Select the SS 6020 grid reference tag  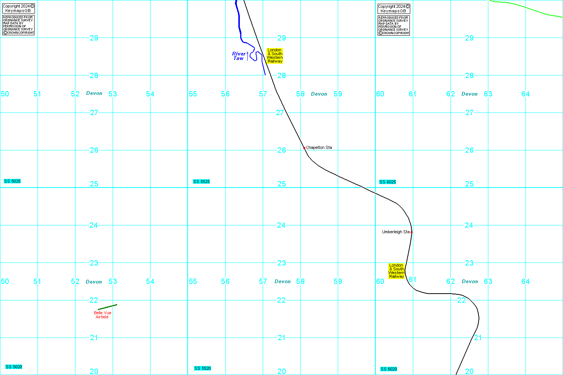click(389, 369)
